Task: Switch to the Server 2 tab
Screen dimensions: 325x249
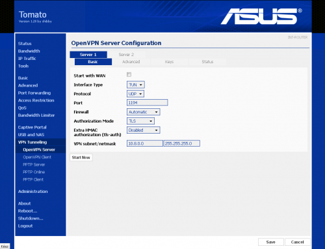Action: (126, 55)
